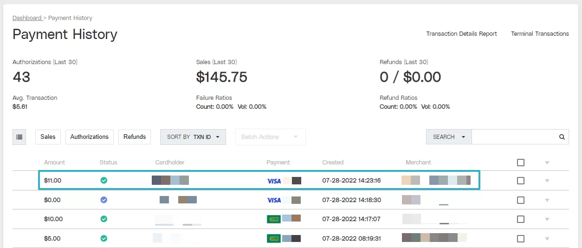
Task: Click green card icon in $10.00 row
Action: (x=274, y=219)
